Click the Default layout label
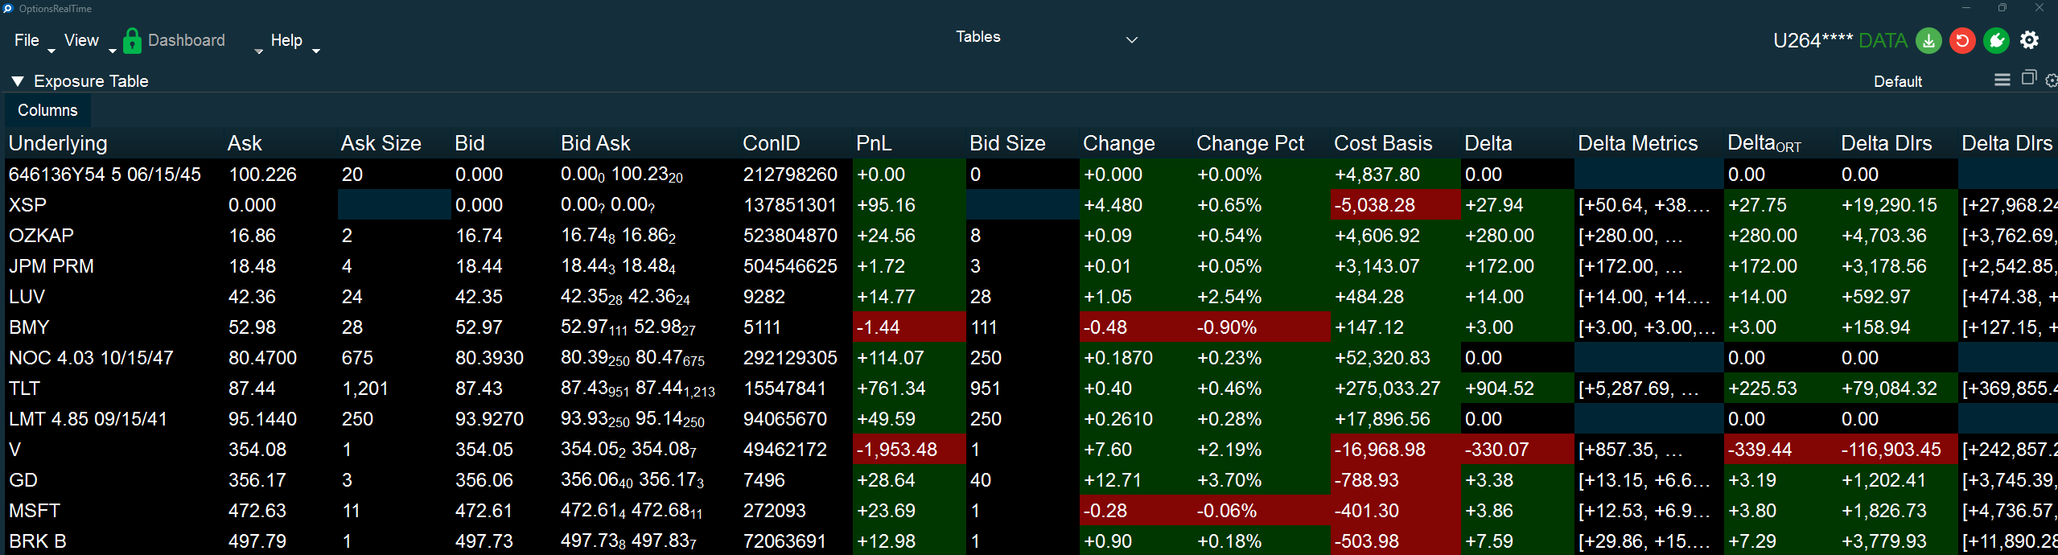The height and width of the screenshot is (555, 2058). 1898,81
